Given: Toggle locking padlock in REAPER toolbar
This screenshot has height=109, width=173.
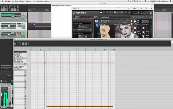Looking at the screenshot, I should pos(18,10).
